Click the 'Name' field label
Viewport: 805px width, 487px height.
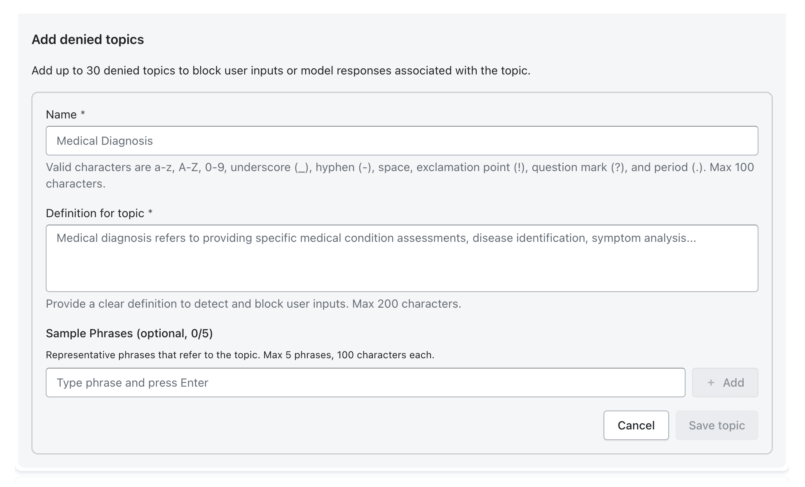[x=61, y=114]
